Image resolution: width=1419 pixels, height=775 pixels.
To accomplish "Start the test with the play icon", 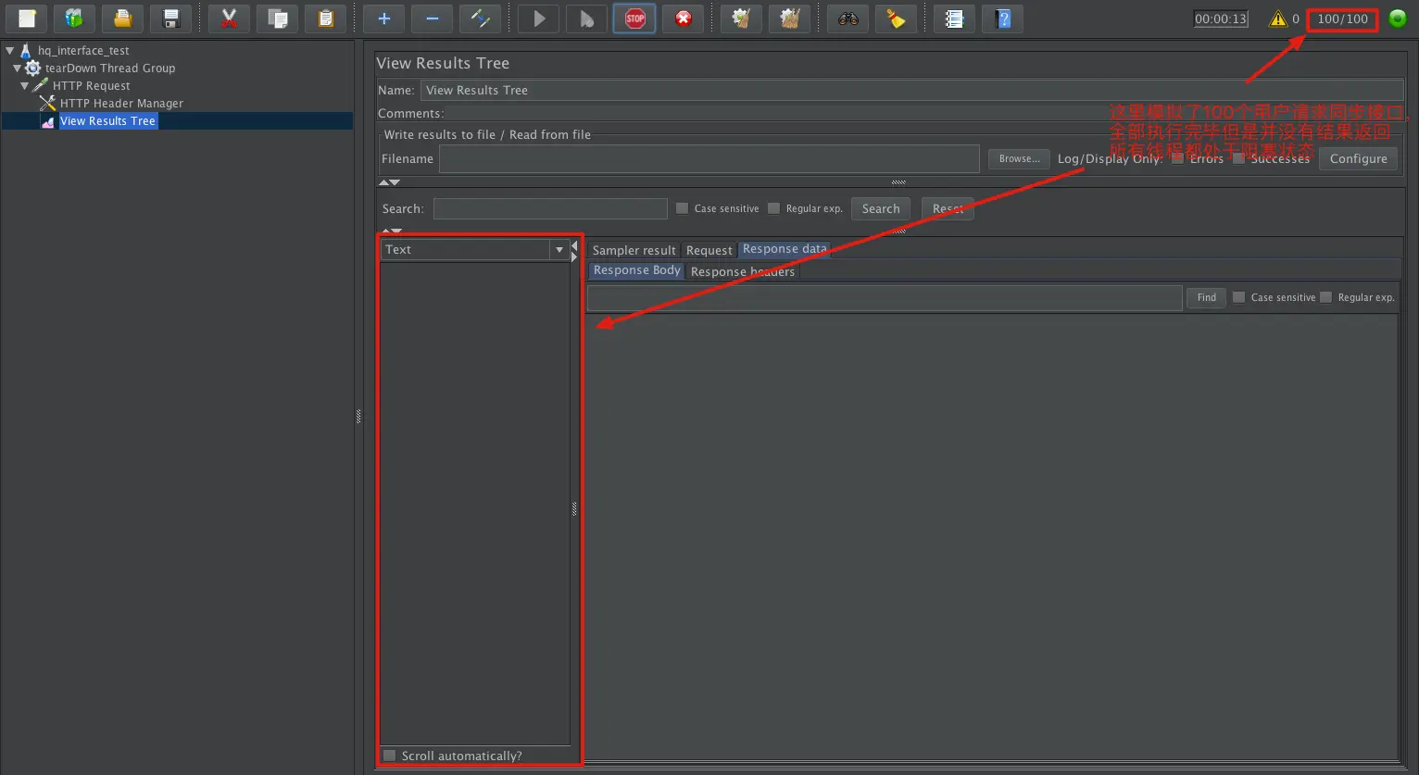I will coord(538,18).
